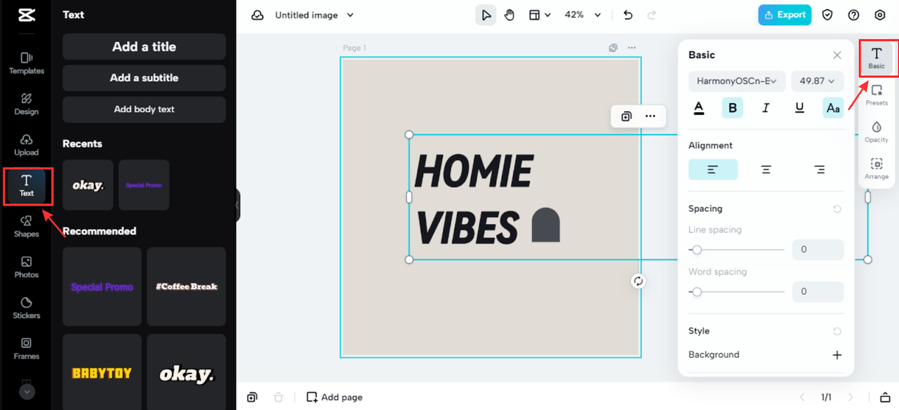Open floating toolbar more options

pos(651,117)
